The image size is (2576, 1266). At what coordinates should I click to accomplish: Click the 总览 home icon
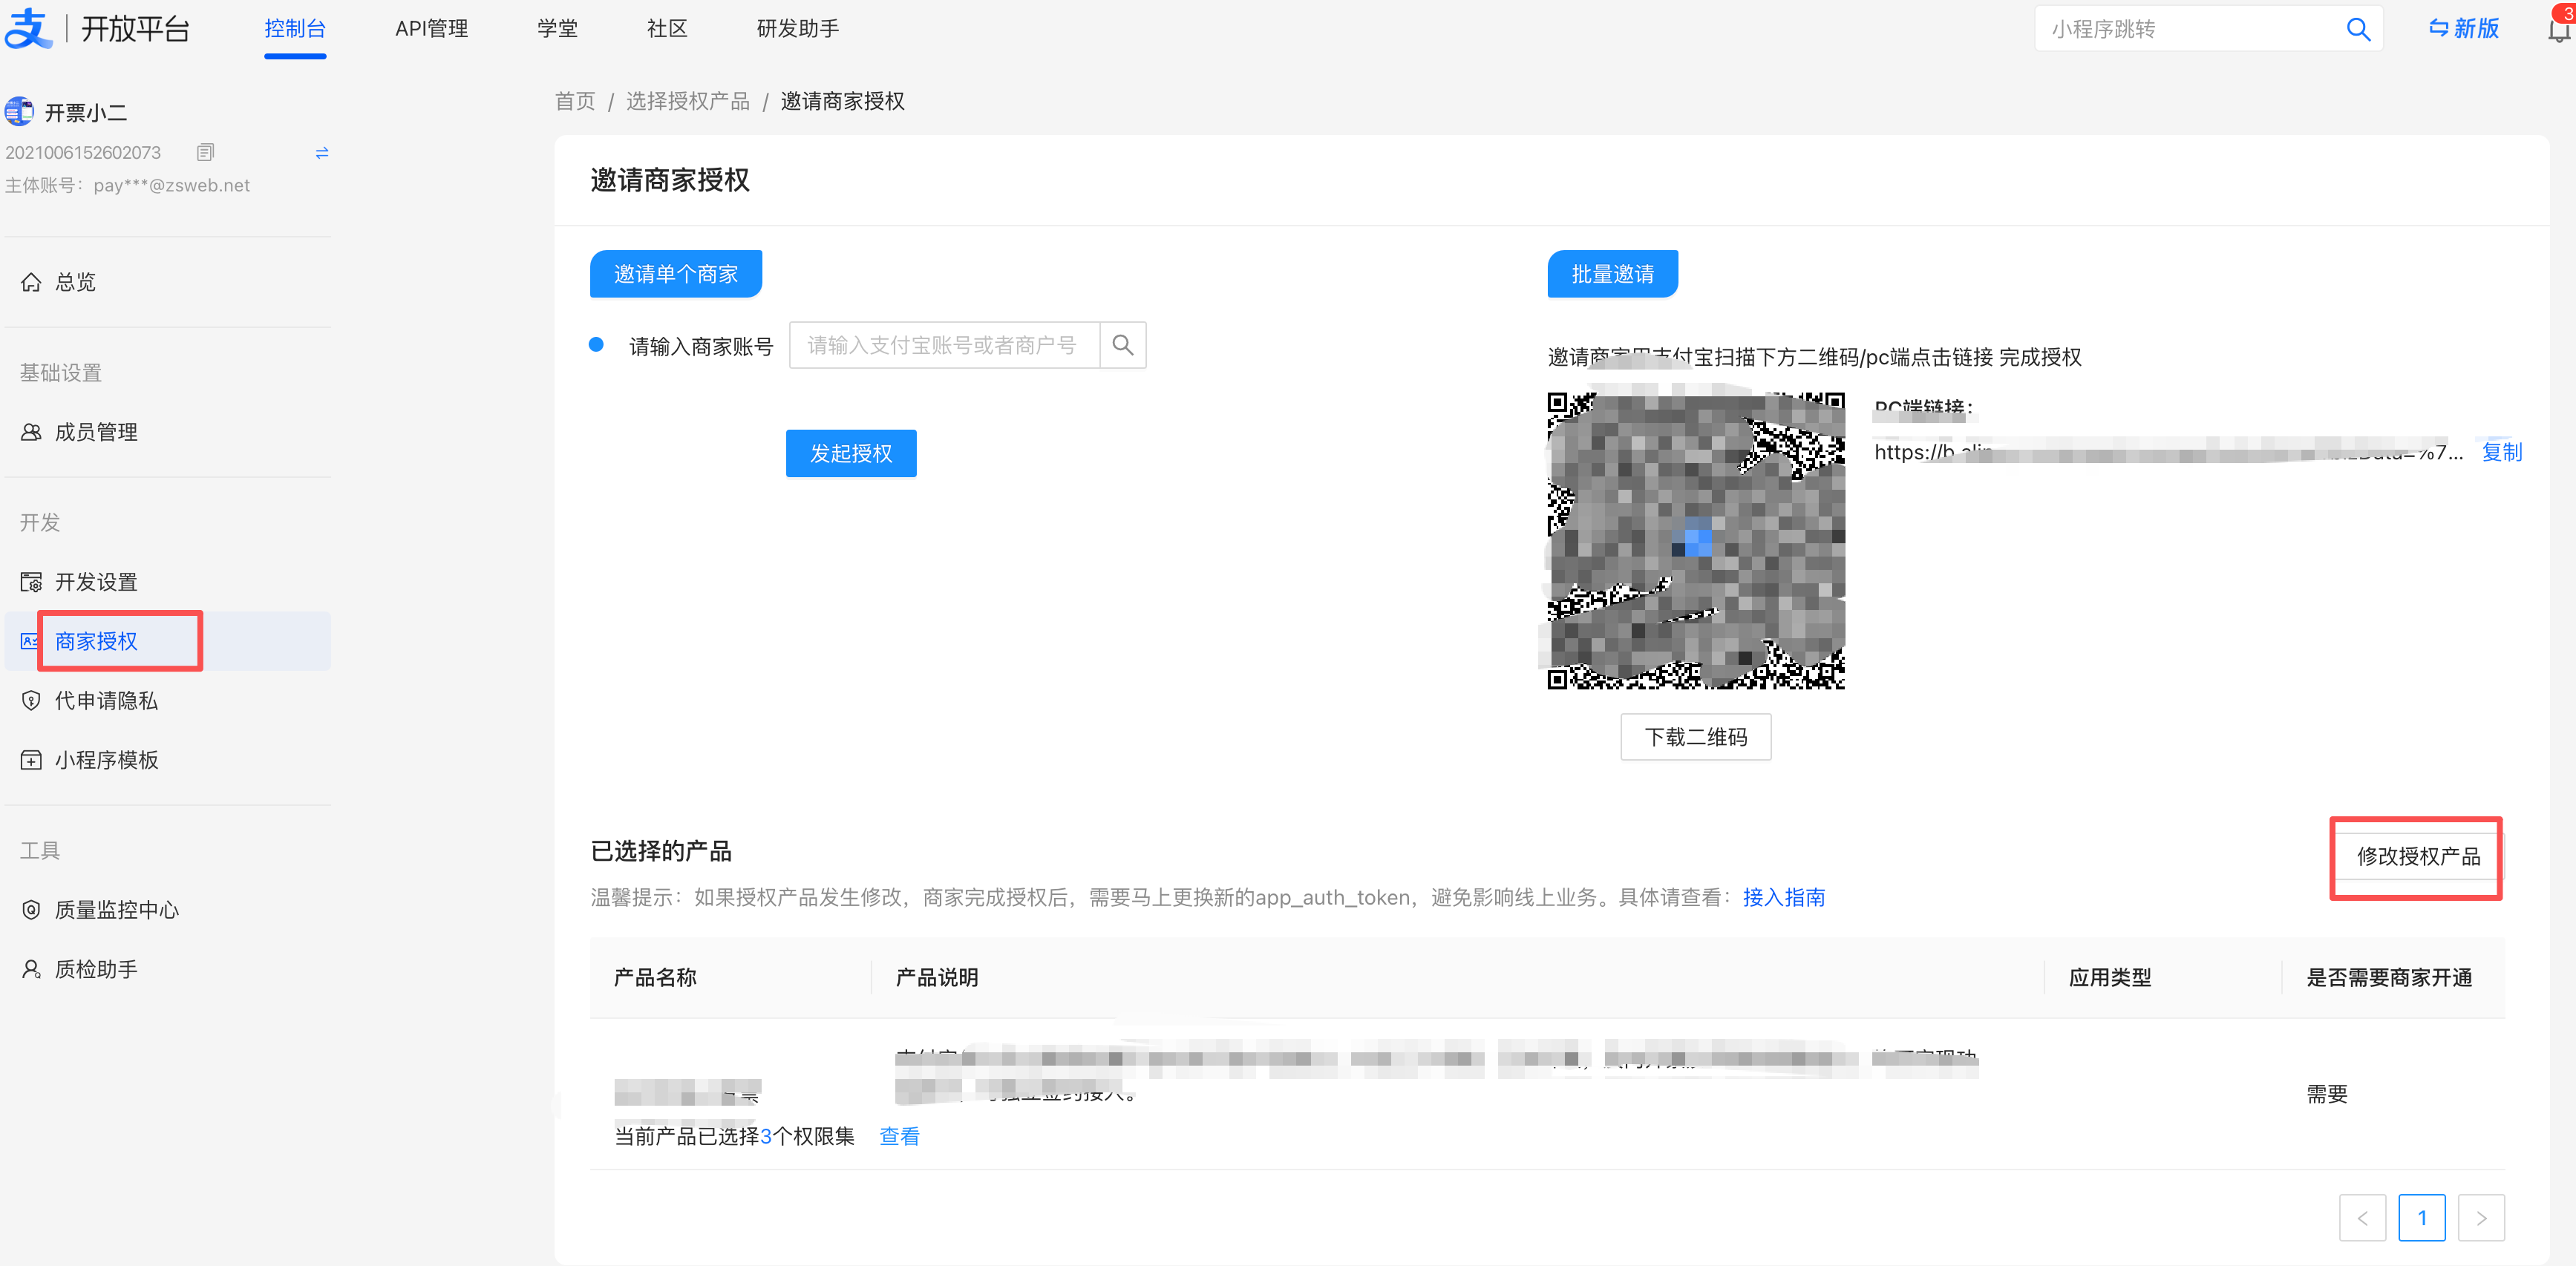pyautogui.click(x=31, y=282)
